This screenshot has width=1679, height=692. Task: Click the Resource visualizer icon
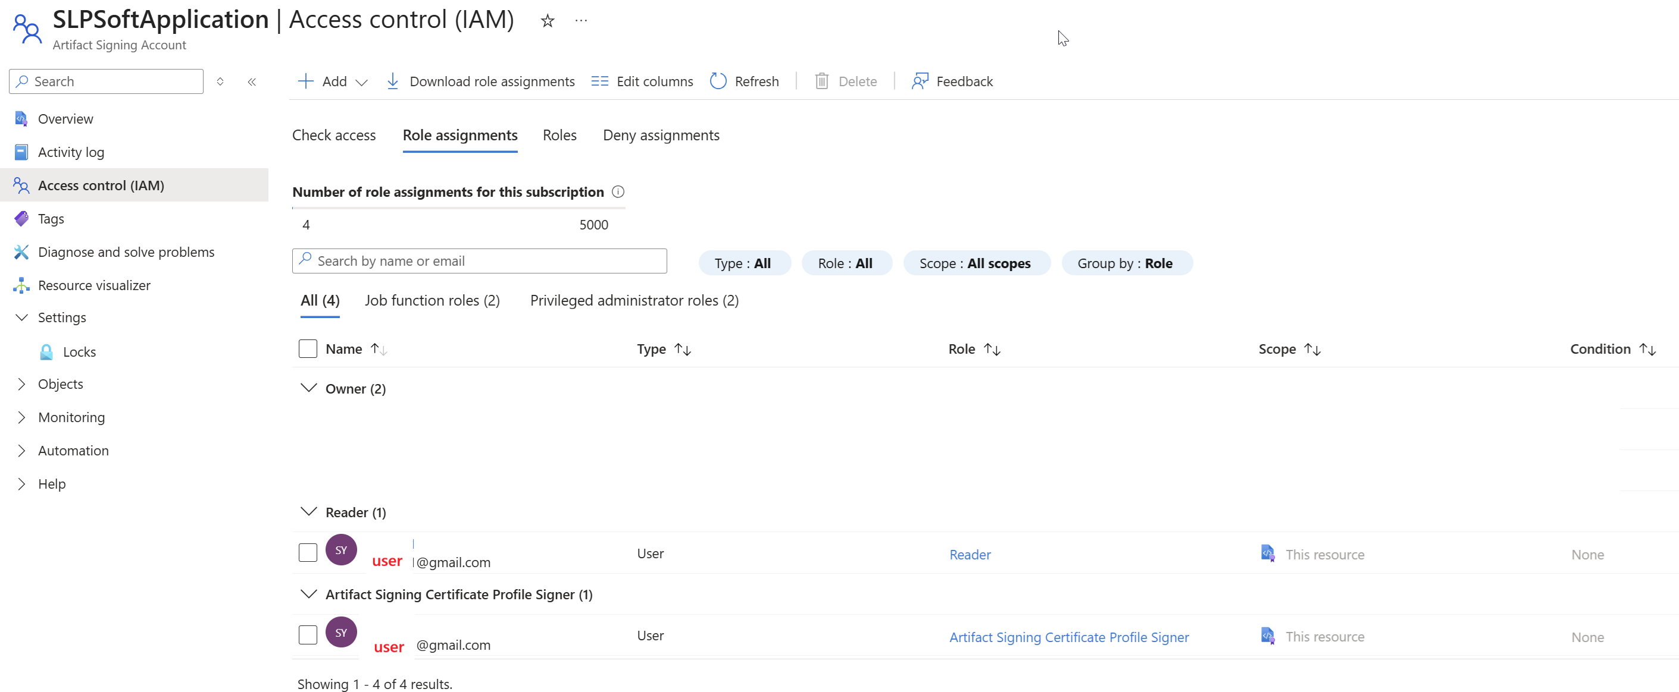pos(21,285)
